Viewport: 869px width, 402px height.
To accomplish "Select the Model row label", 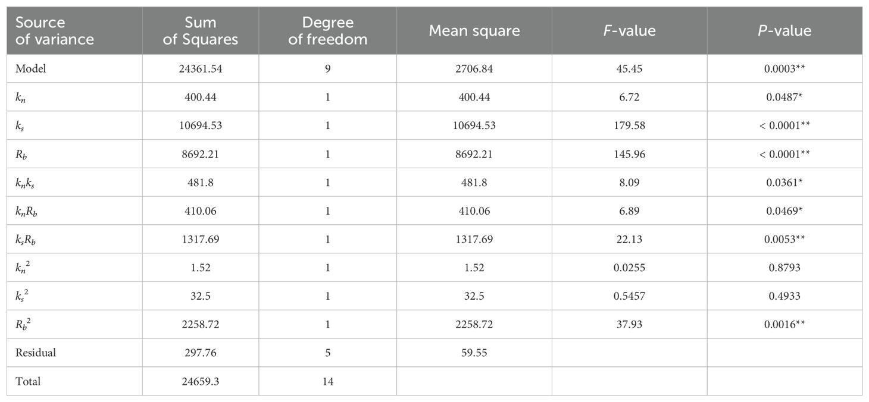I will tap(30, 69).
